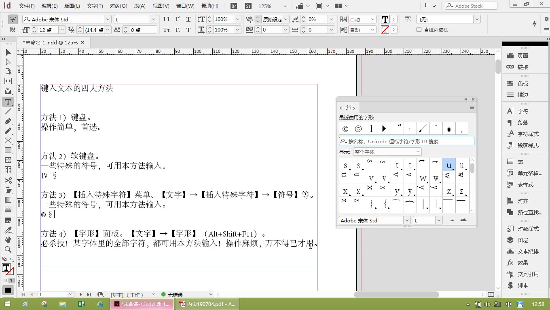Image resolution: width=550 pixels, height=310 pixels.
Task: Open the 对象(O) menu
Action: [118, 6]
